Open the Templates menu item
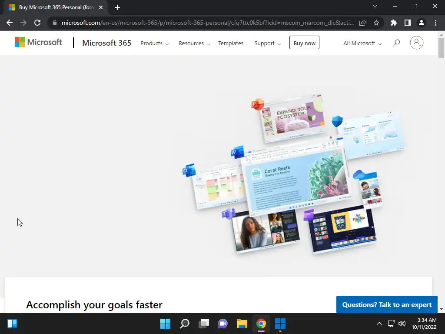445x334 pixels. (x=231, y=43)
